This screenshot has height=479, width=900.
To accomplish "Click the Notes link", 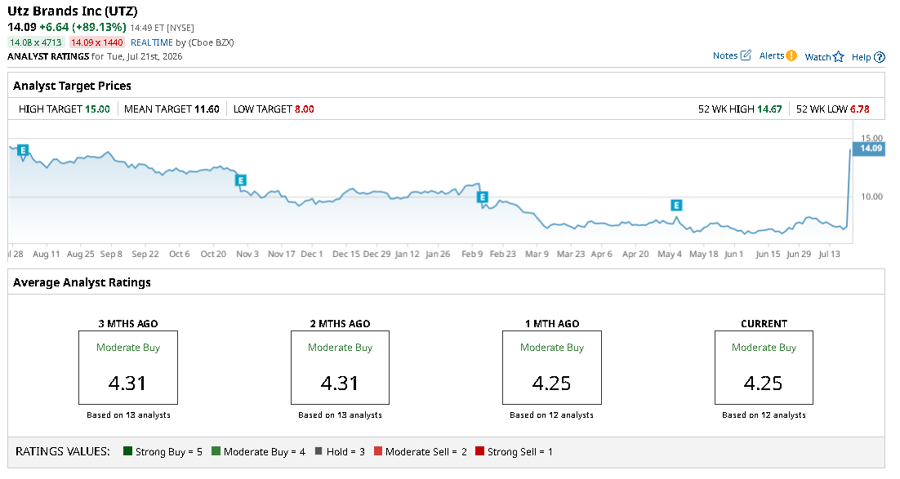I will (x=725, y=55).
